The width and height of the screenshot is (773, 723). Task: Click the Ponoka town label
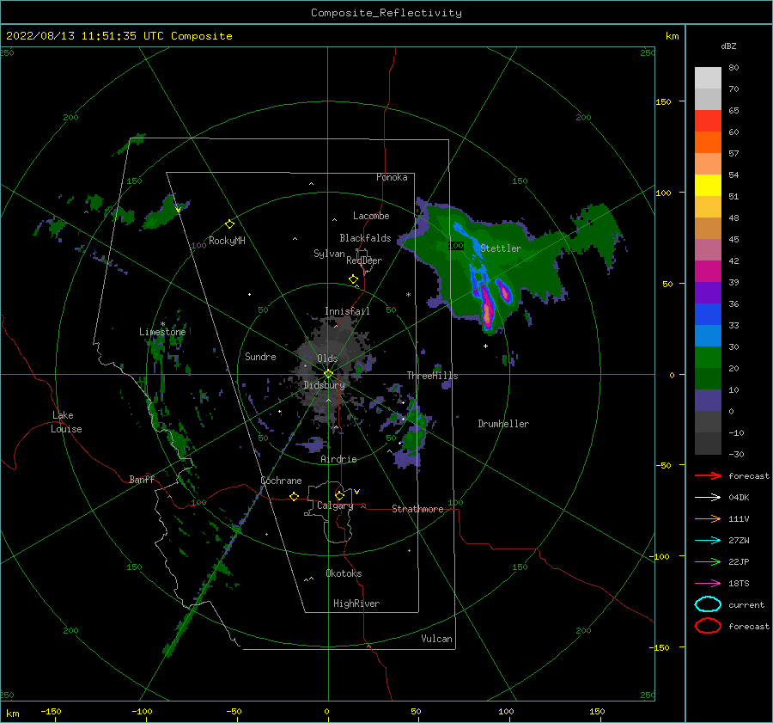(392, 177)
